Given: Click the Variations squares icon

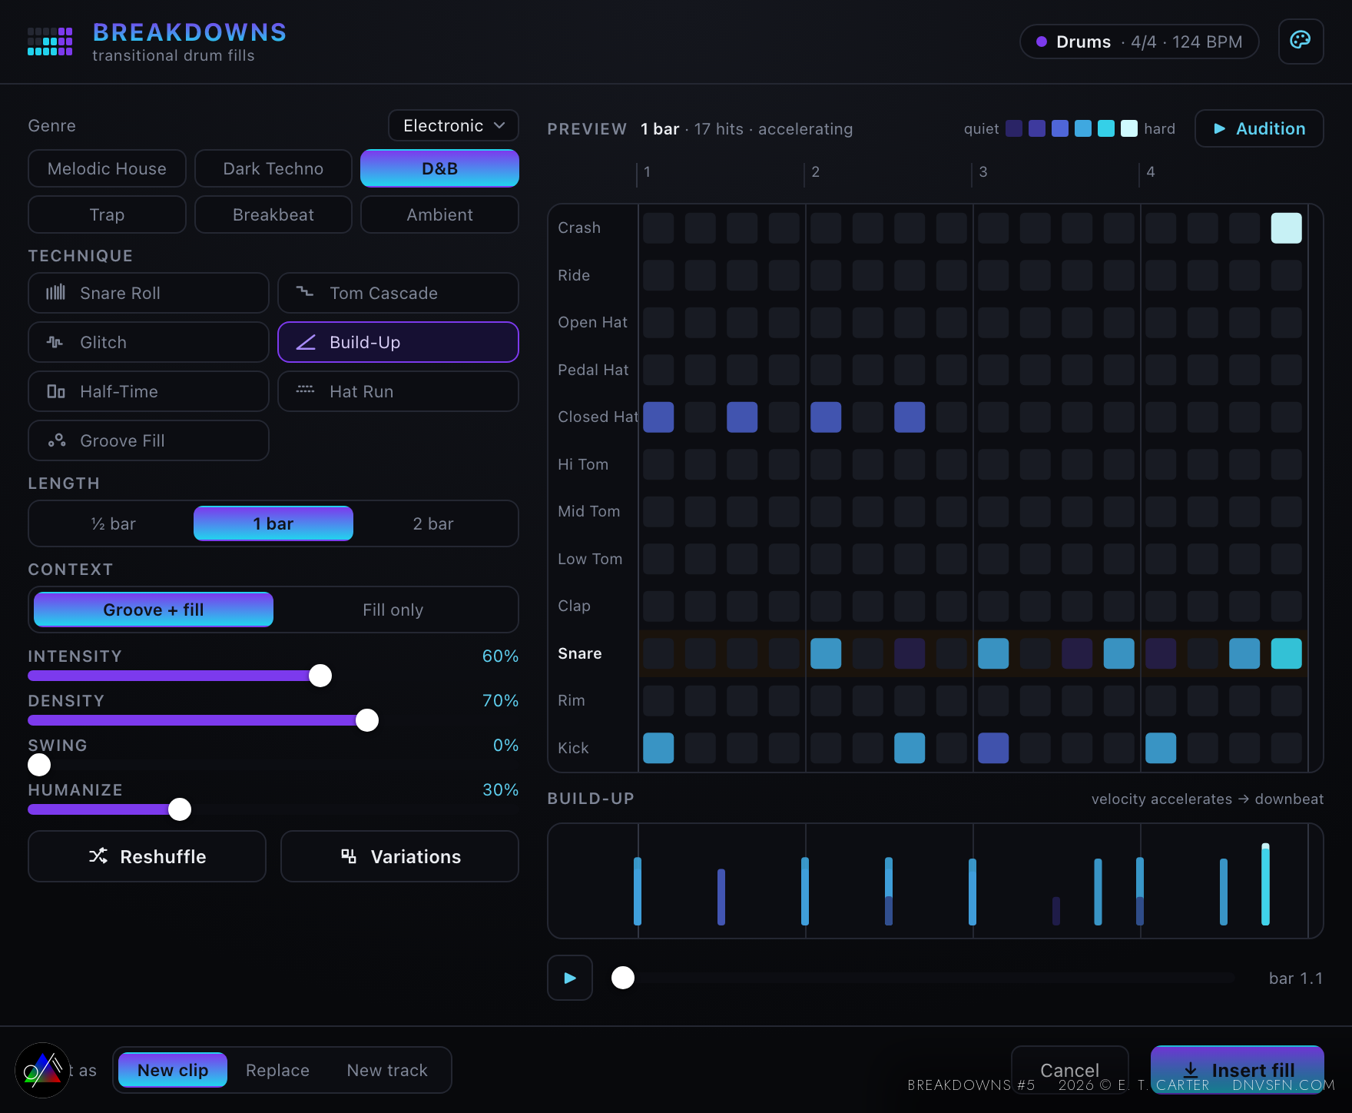Looking at the screenshot, I should click(x=349, y=856).
